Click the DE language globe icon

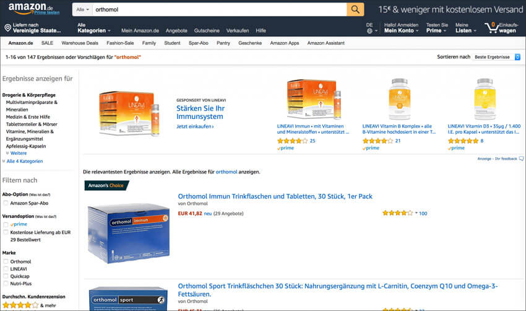(x=369, y=31)
